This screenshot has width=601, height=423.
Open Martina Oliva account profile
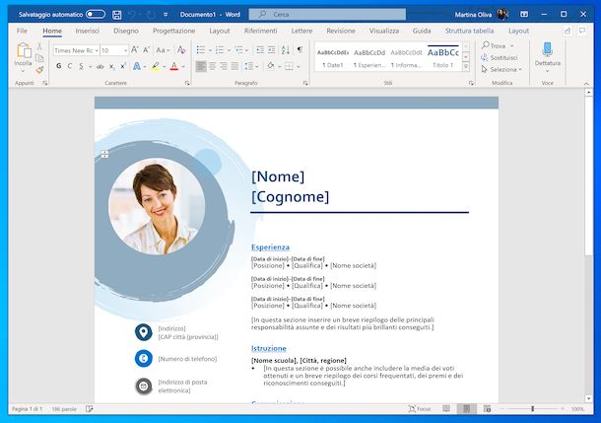pos(481,15)
